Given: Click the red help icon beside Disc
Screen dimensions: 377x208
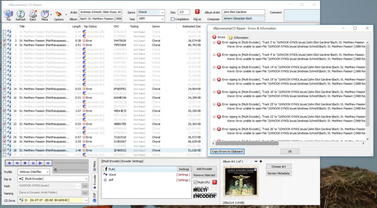Looking at the screenshot, I should click(197, 12).
